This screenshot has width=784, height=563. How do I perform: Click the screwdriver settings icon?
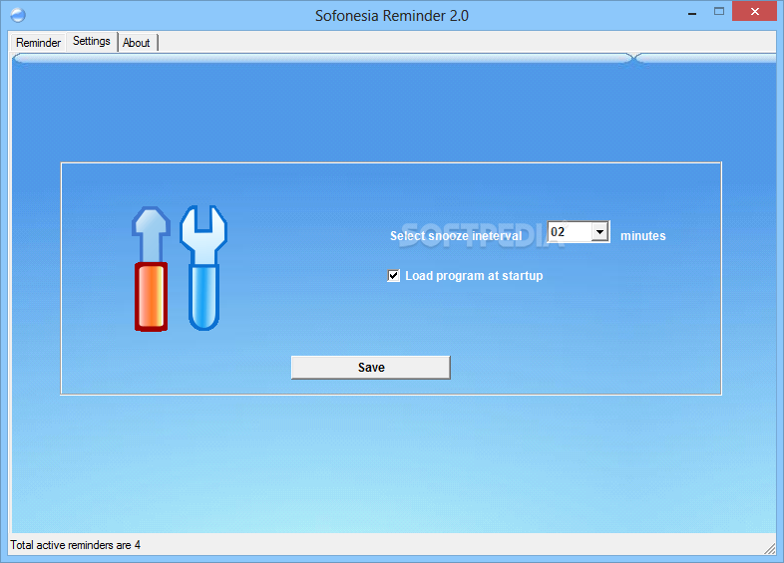pyautogui.click(x=151, y=269)
